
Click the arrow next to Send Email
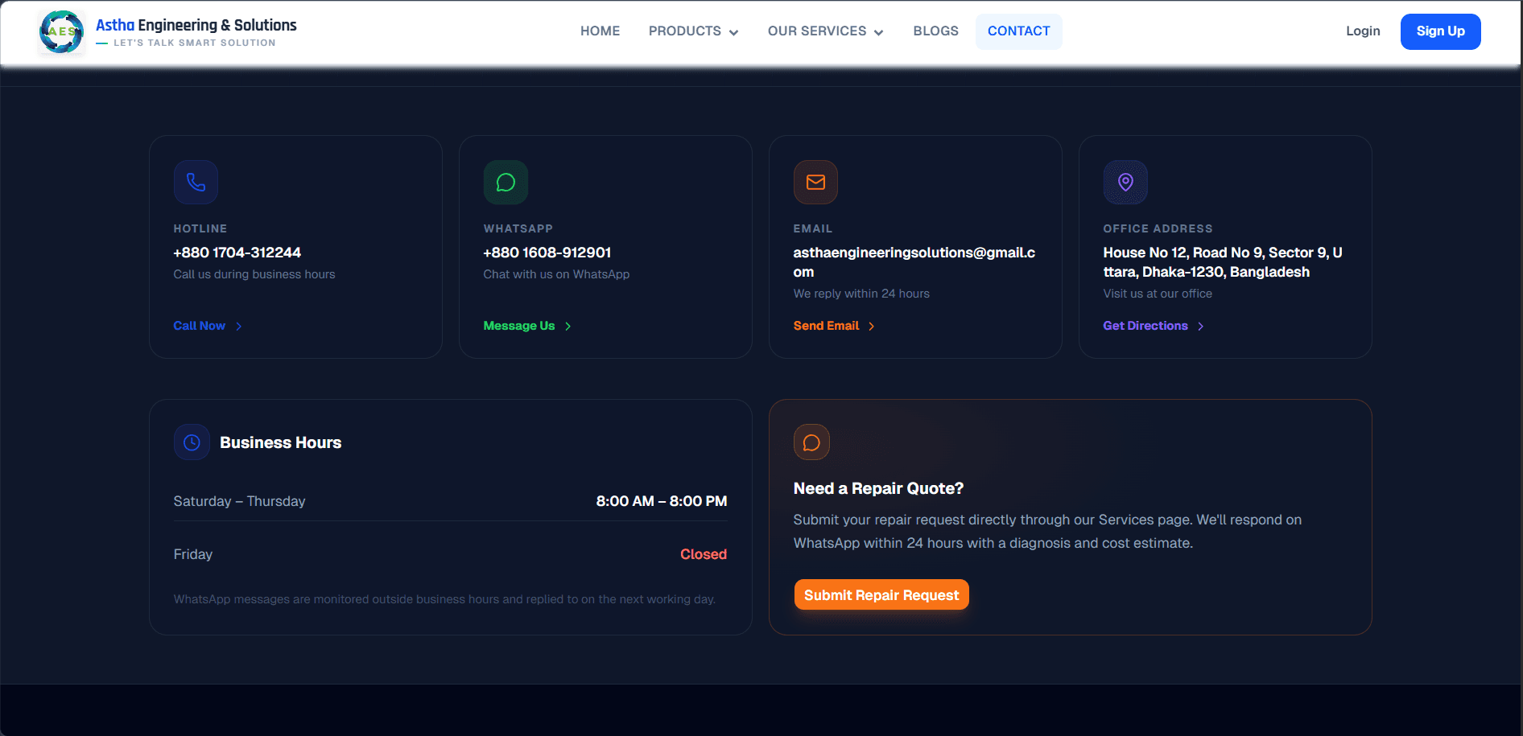pyautogui.click(x=871, y=327)
